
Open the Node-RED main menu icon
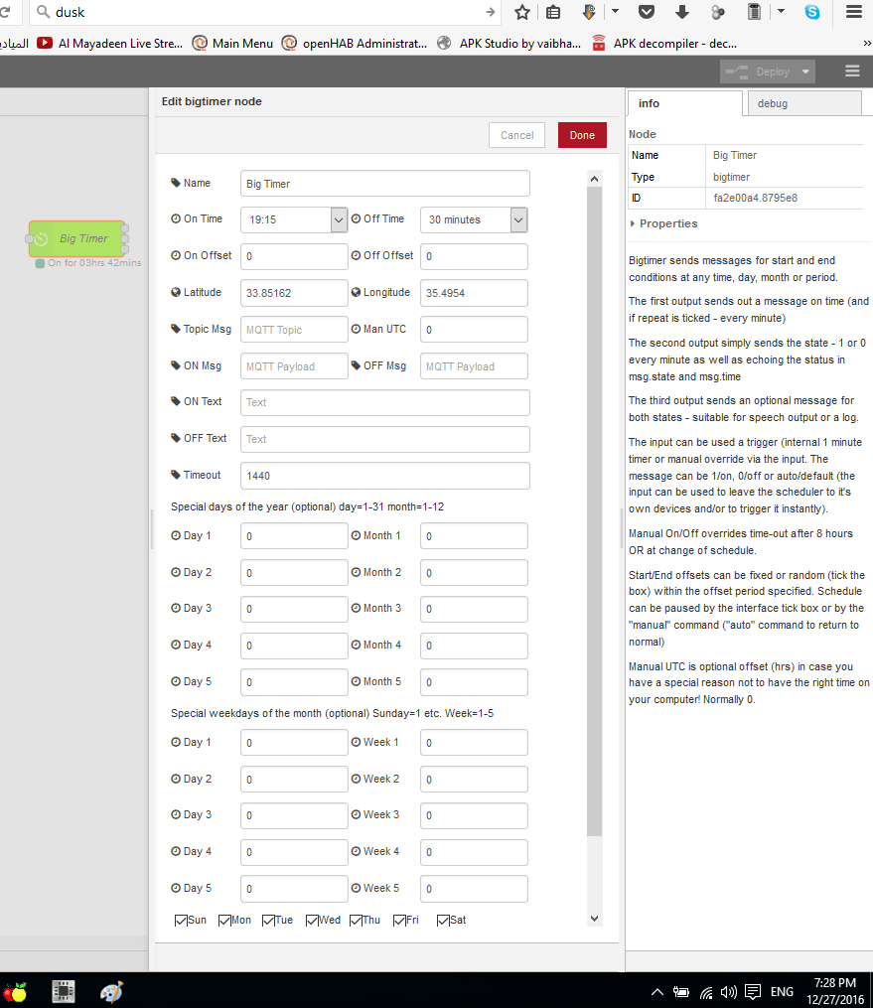852,72
